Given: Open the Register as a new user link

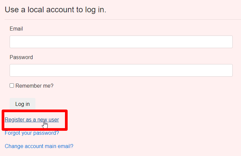Looking at the screenshot, I should (x=32, y=119).
